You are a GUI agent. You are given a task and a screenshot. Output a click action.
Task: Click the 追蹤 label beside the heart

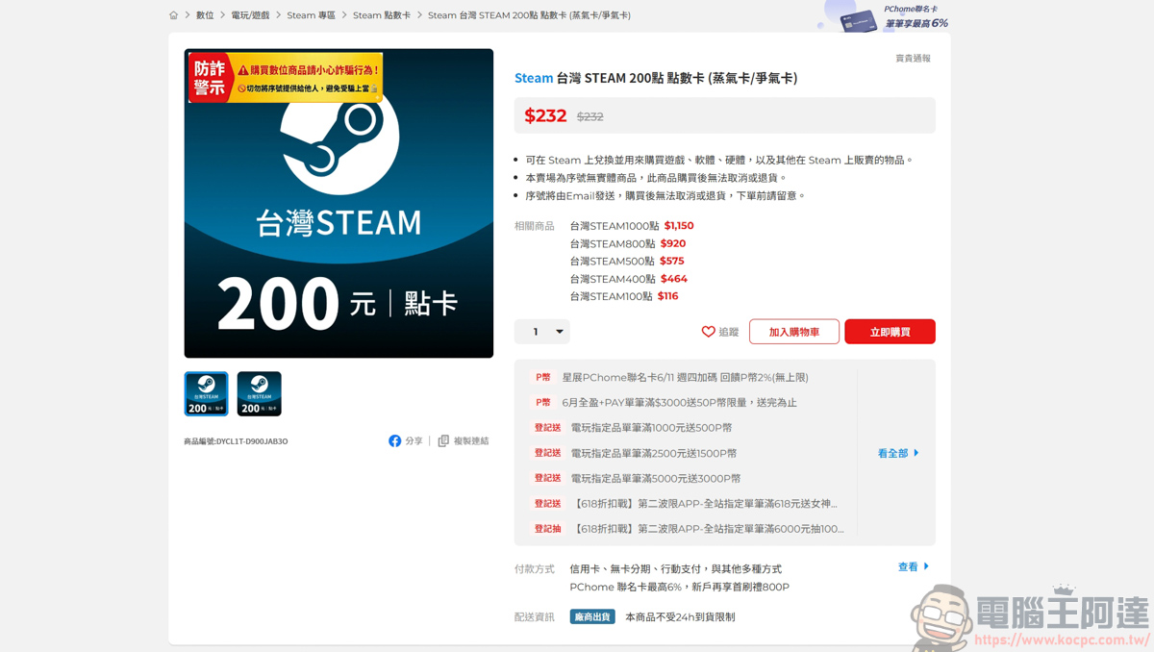coord(729,332)
